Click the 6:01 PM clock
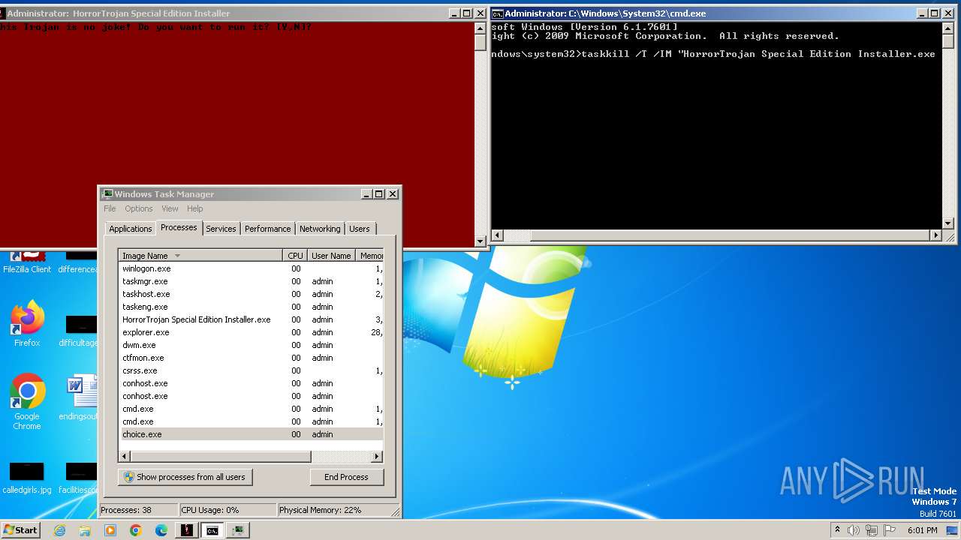The height and width of the screenshot is (540, 961). (x=922, y=530)
